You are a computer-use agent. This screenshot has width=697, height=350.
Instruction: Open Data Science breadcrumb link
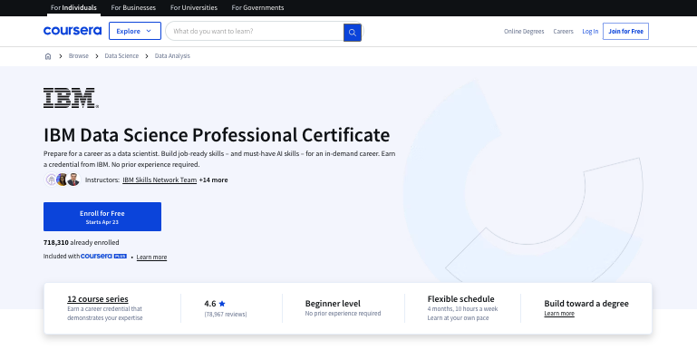coord(121,55)
